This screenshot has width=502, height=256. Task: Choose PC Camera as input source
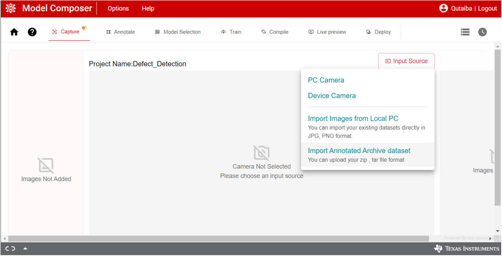pyautogui.click(x=326, y=80)
